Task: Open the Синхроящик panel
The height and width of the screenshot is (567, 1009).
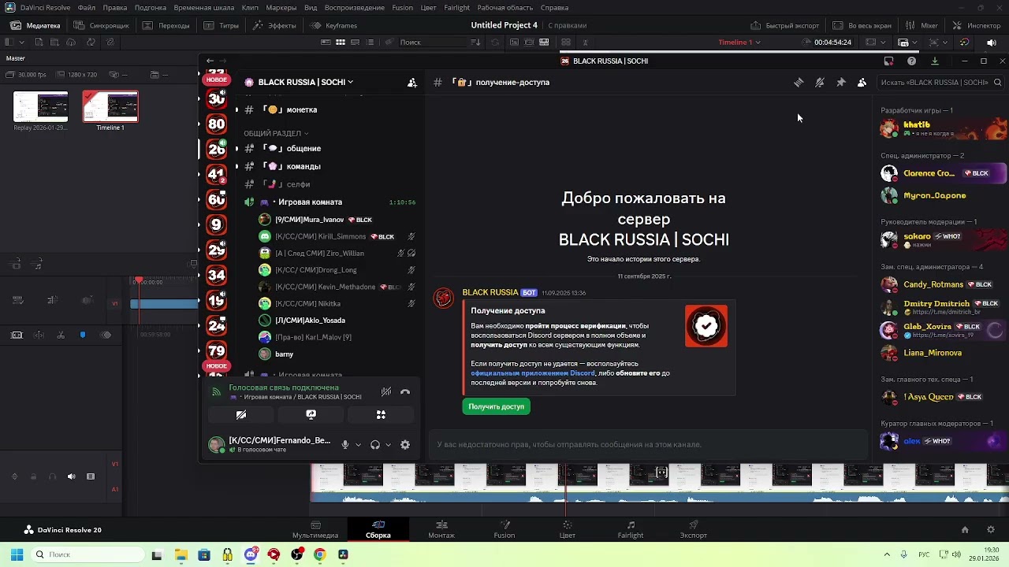Action: [102, 25]
